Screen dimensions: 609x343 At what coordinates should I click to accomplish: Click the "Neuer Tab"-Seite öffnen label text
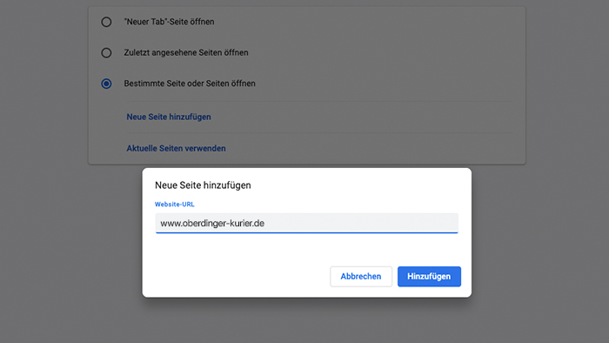coord(169,22)
